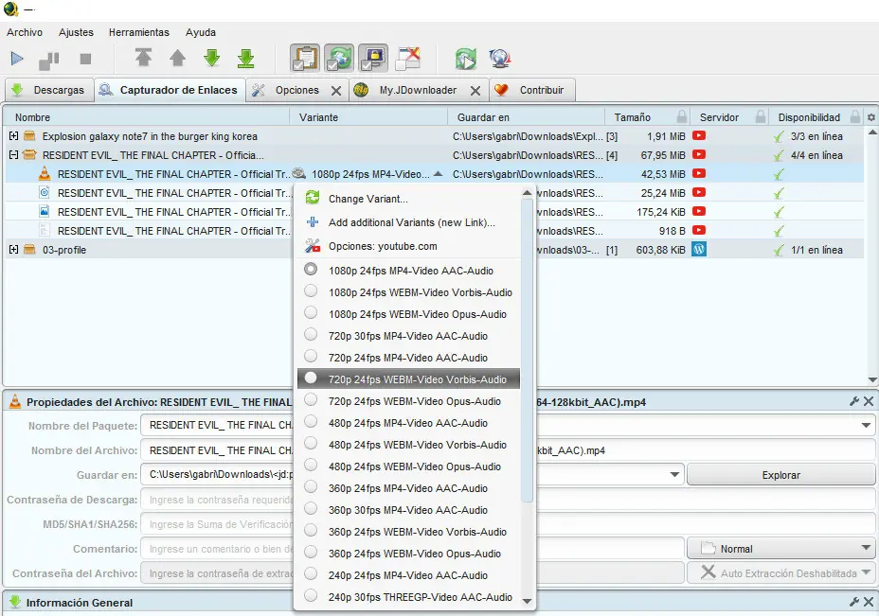Move selection down with green arrow

211,58
